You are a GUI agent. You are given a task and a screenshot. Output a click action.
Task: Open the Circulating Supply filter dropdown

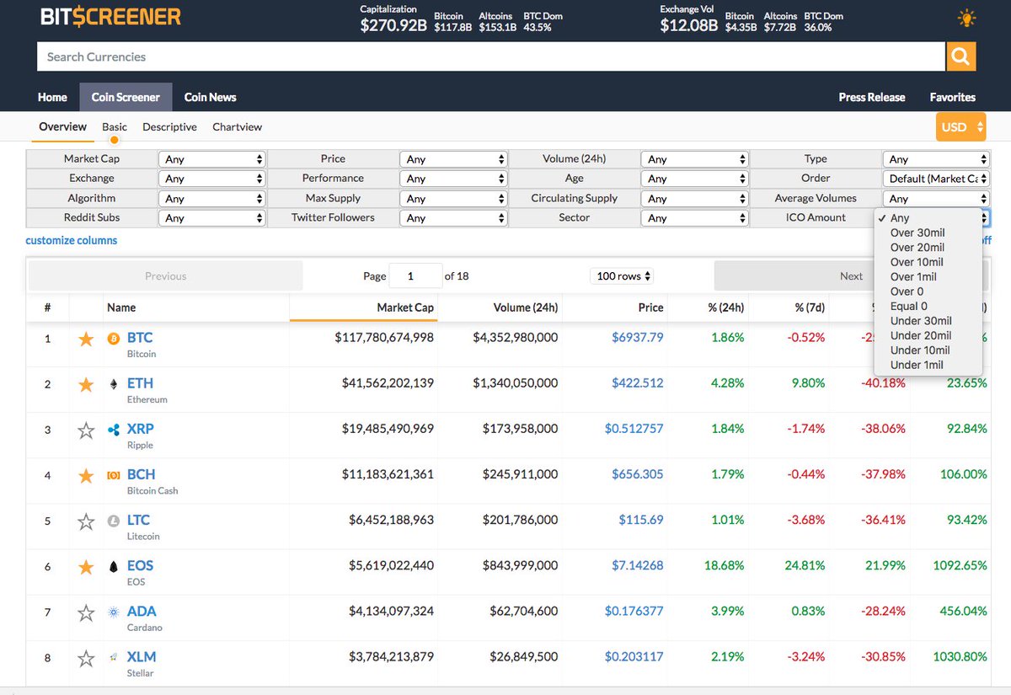tap(695, 199)
